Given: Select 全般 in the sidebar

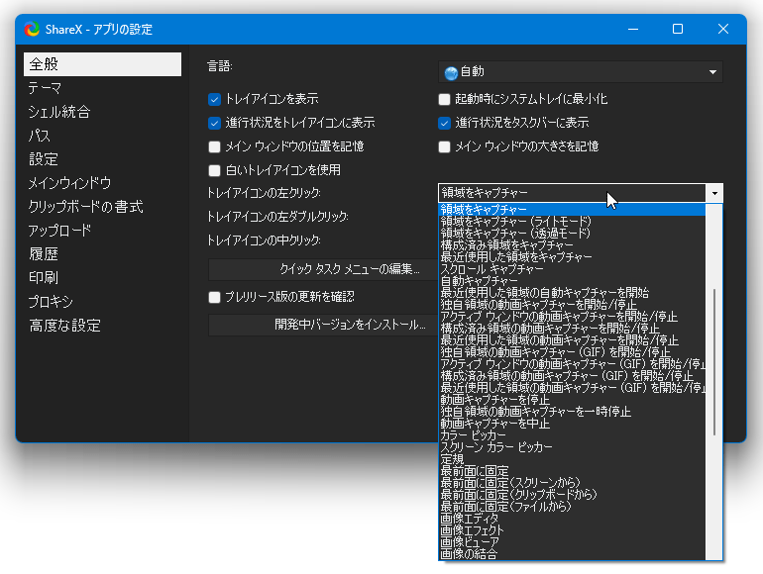Looking at the screenshot, I should (x=102, y=64).
